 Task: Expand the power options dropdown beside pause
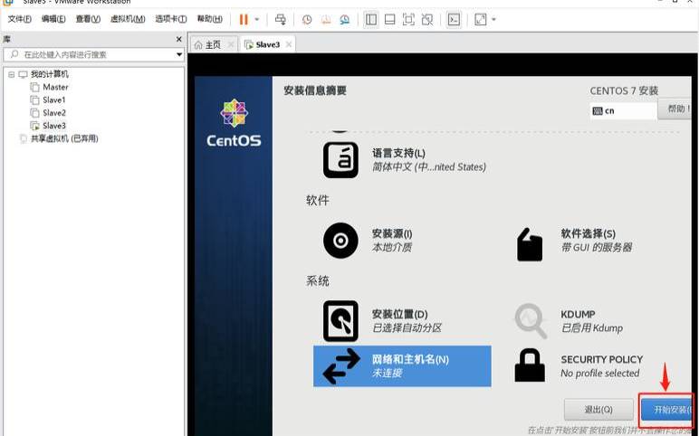[257, 19]
